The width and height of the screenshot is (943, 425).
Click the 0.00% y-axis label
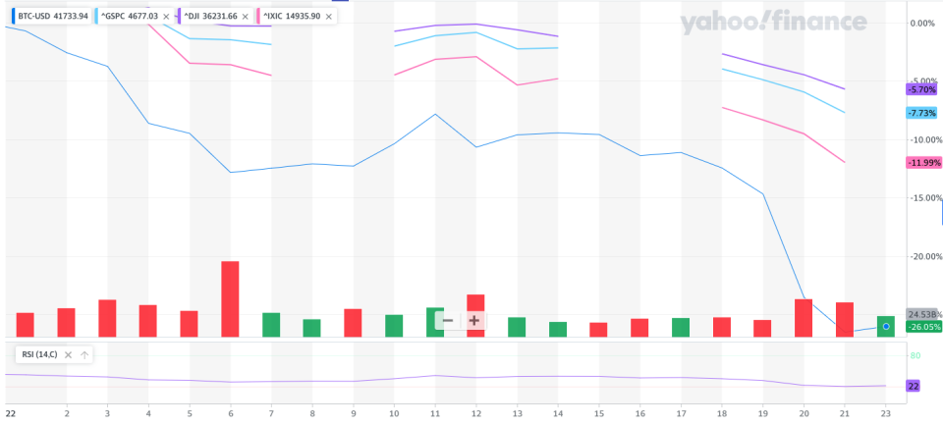[922, 23]
